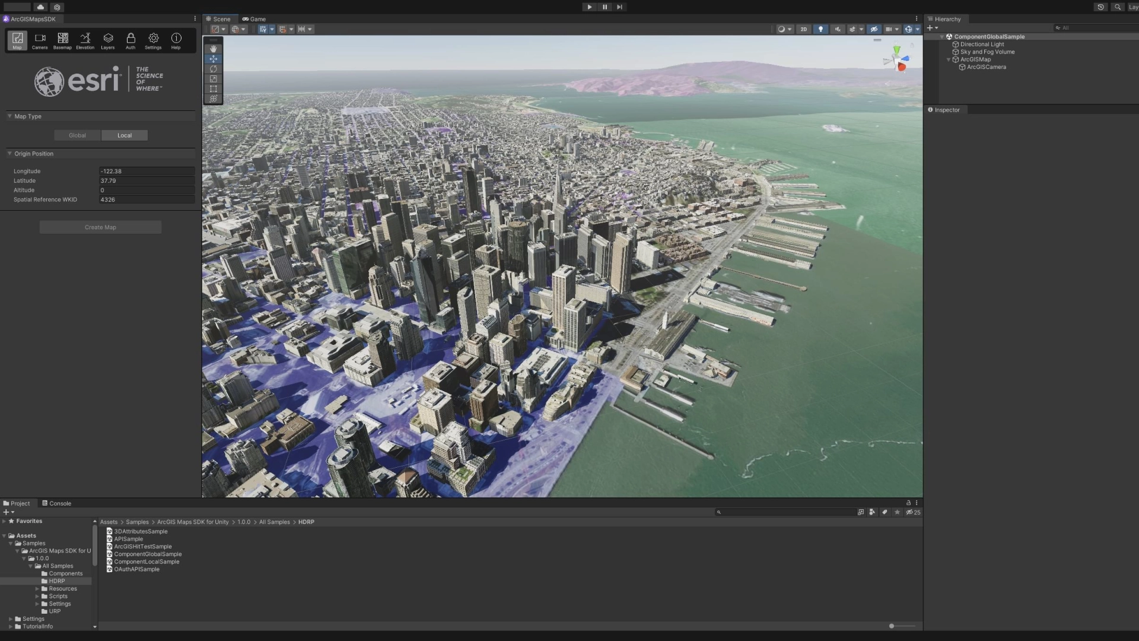This screenshot has height=641, width=1139.
Task: Open scene camera settings dropdown
Action: coord(892,29)
